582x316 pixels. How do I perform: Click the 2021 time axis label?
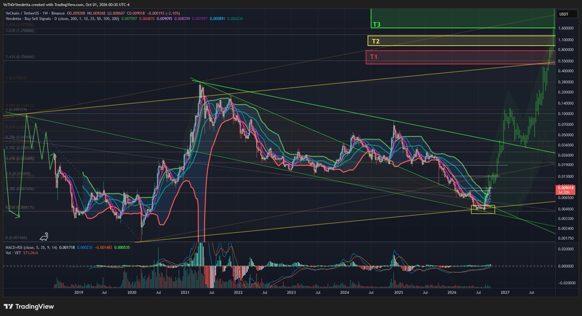184,292
